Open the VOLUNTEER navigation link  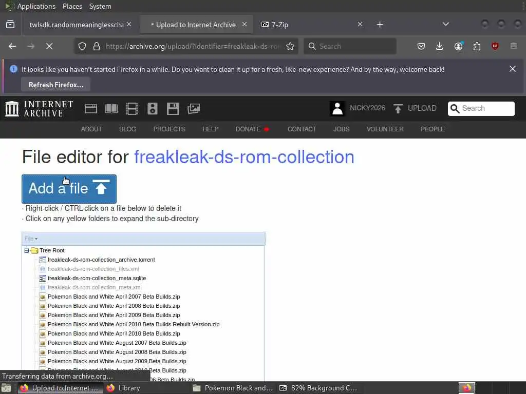(385, 129)
